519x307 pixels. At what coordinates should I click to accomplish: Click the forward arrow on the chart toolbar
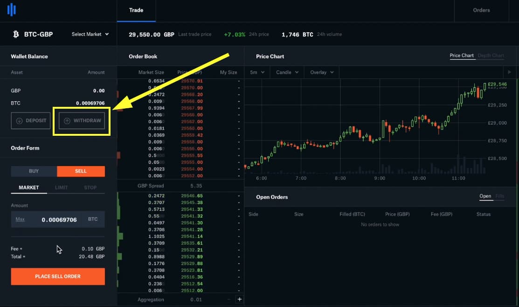(509, 72)
